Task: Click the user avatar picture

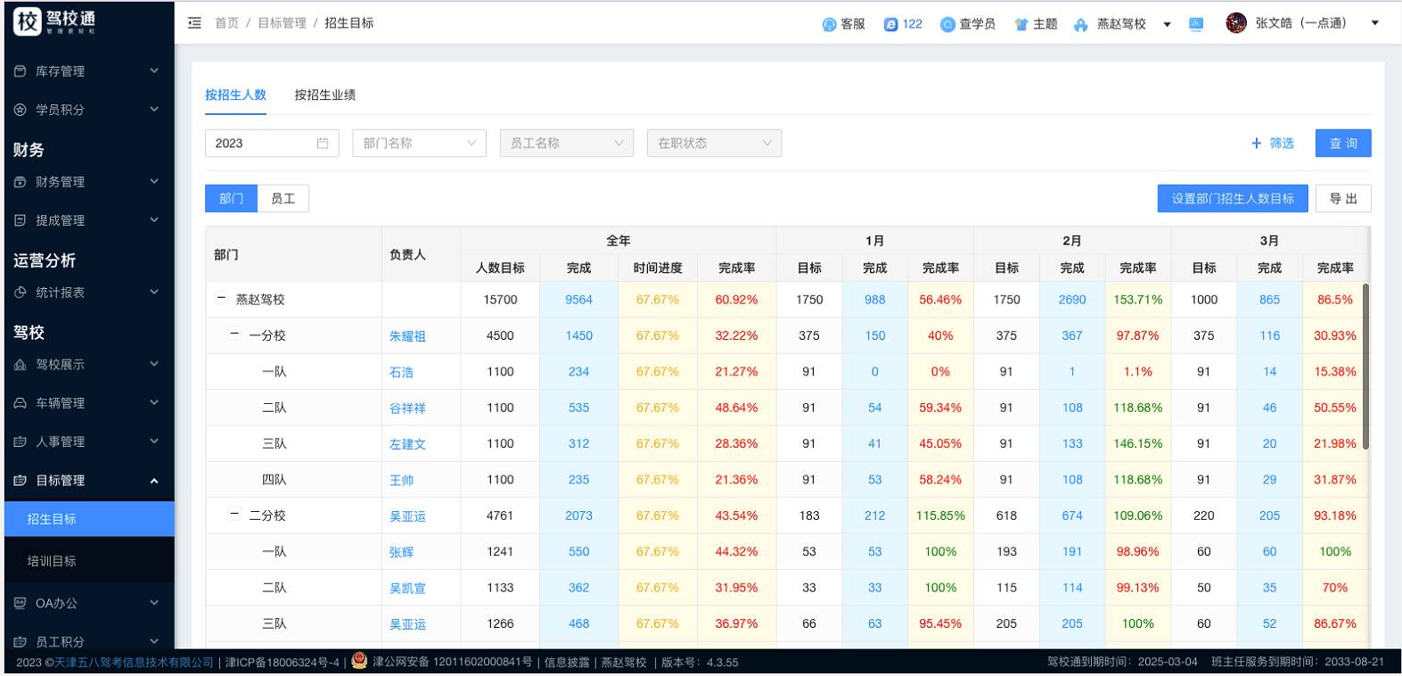Action: coord(1236,23)
